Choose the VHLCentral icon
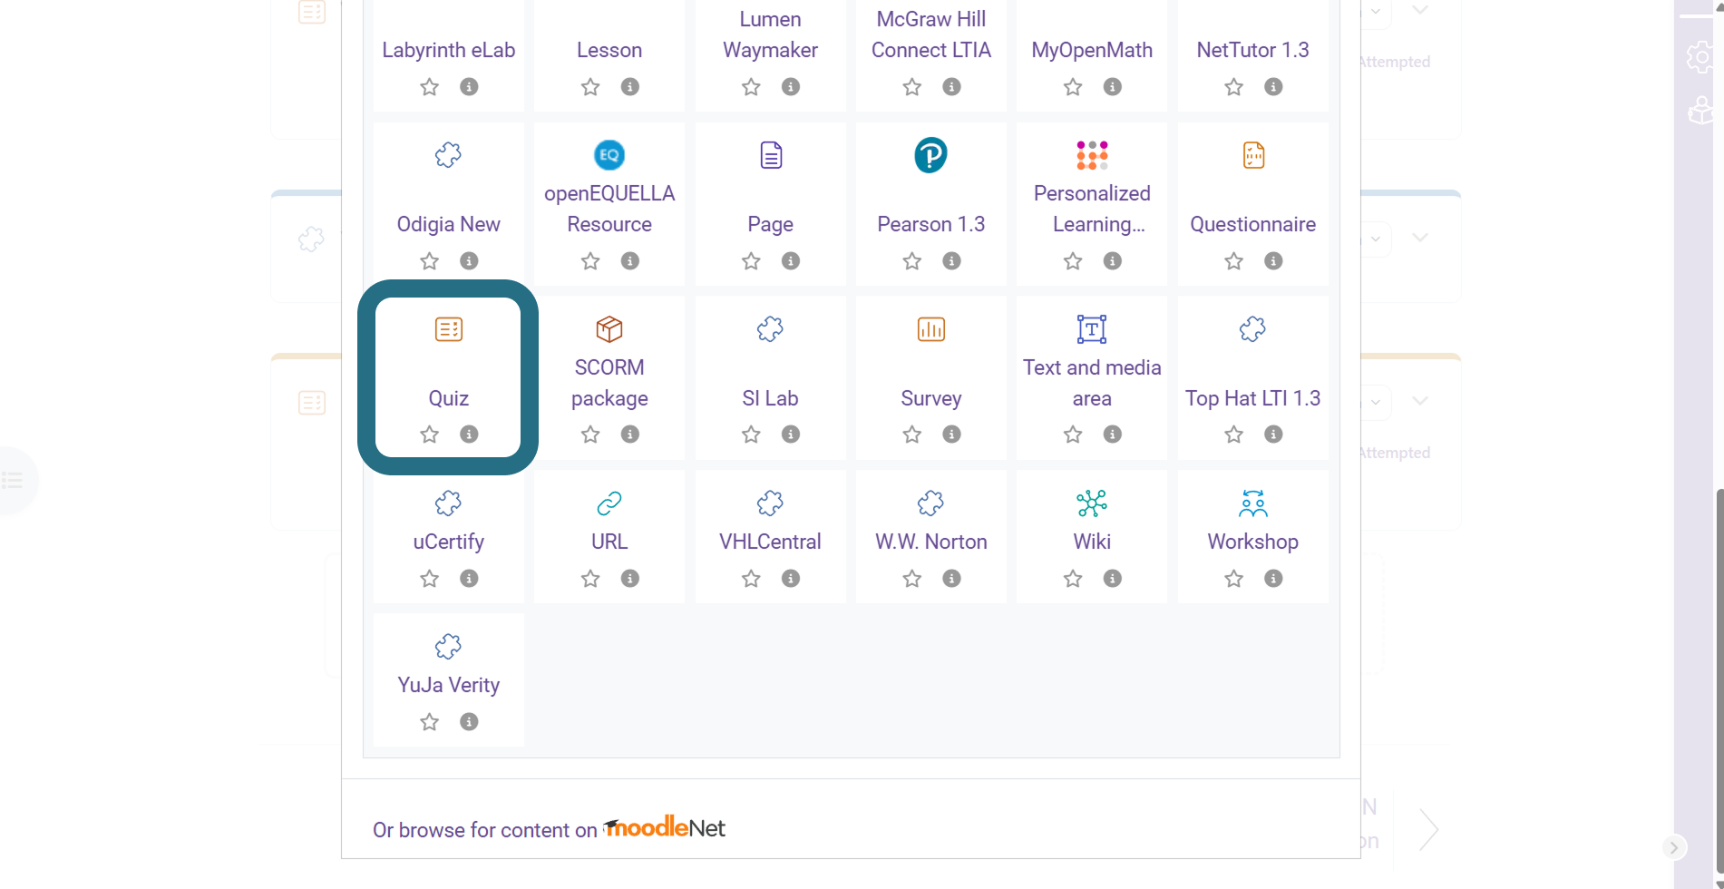Screen dimensions: 1724x889 tap(770, 503)
